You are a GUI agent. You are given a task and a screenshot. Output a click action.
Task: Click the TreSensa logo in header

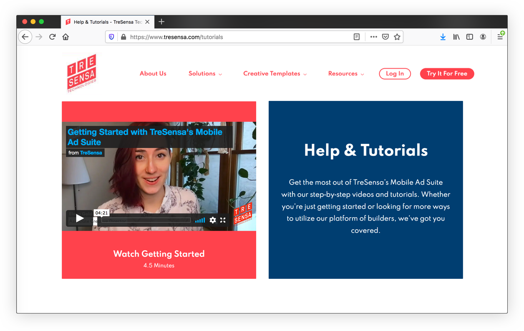pos(82,73)
